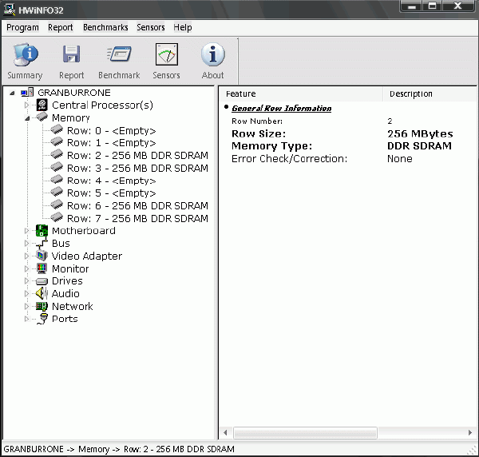Select Row: 2 - 256 MB DDR SDRAM
This screenshot has width=479, height=457.
coord(137,155)
